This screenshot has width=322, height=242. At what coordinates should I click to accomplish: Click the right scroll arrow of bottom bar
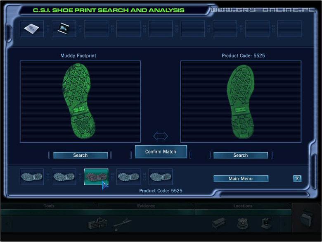click(x=285, y=224)
